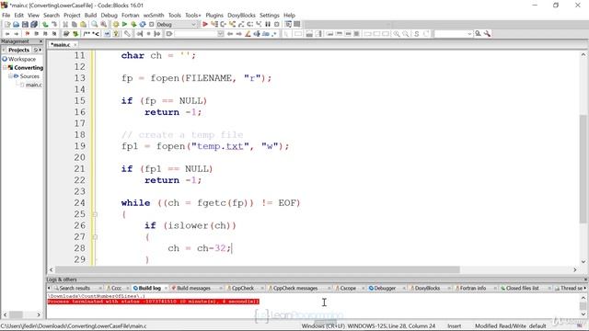Save the current file via toolbar

pyautogui.click(x=25, y=25)
